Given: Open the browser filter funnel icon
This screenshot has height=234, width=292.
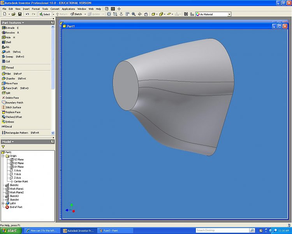Looking at the screenshot, I should coord(3,147).
